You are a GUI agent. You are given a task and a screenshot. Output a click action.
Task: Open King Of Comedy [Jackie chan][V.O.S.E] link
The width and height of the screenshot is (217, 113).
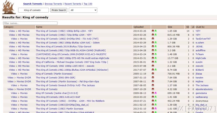pyautogui.click(x=57, y=93)
